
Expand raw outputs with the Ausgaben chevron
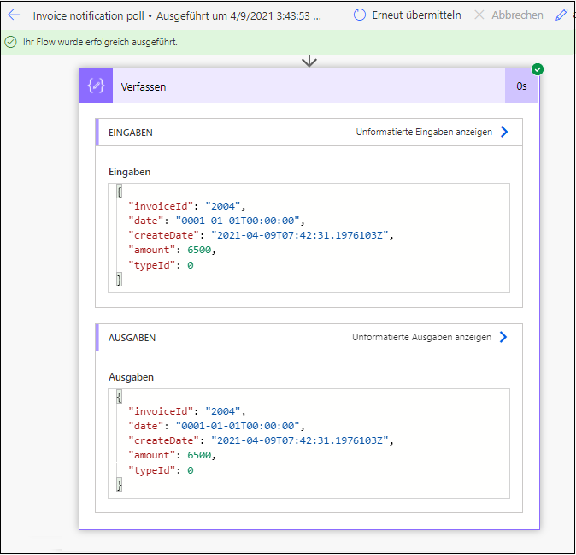503,337
